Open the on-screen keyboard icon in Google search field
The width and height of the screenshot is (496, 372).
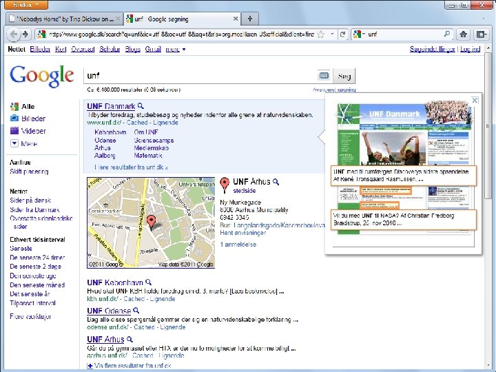(324, 76)
